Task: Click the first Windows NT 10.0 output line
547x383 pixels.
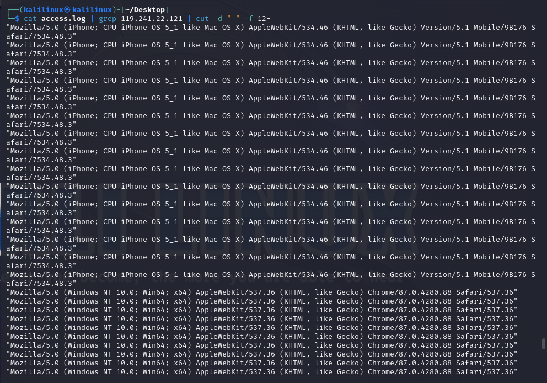Action: click(261, 292)
